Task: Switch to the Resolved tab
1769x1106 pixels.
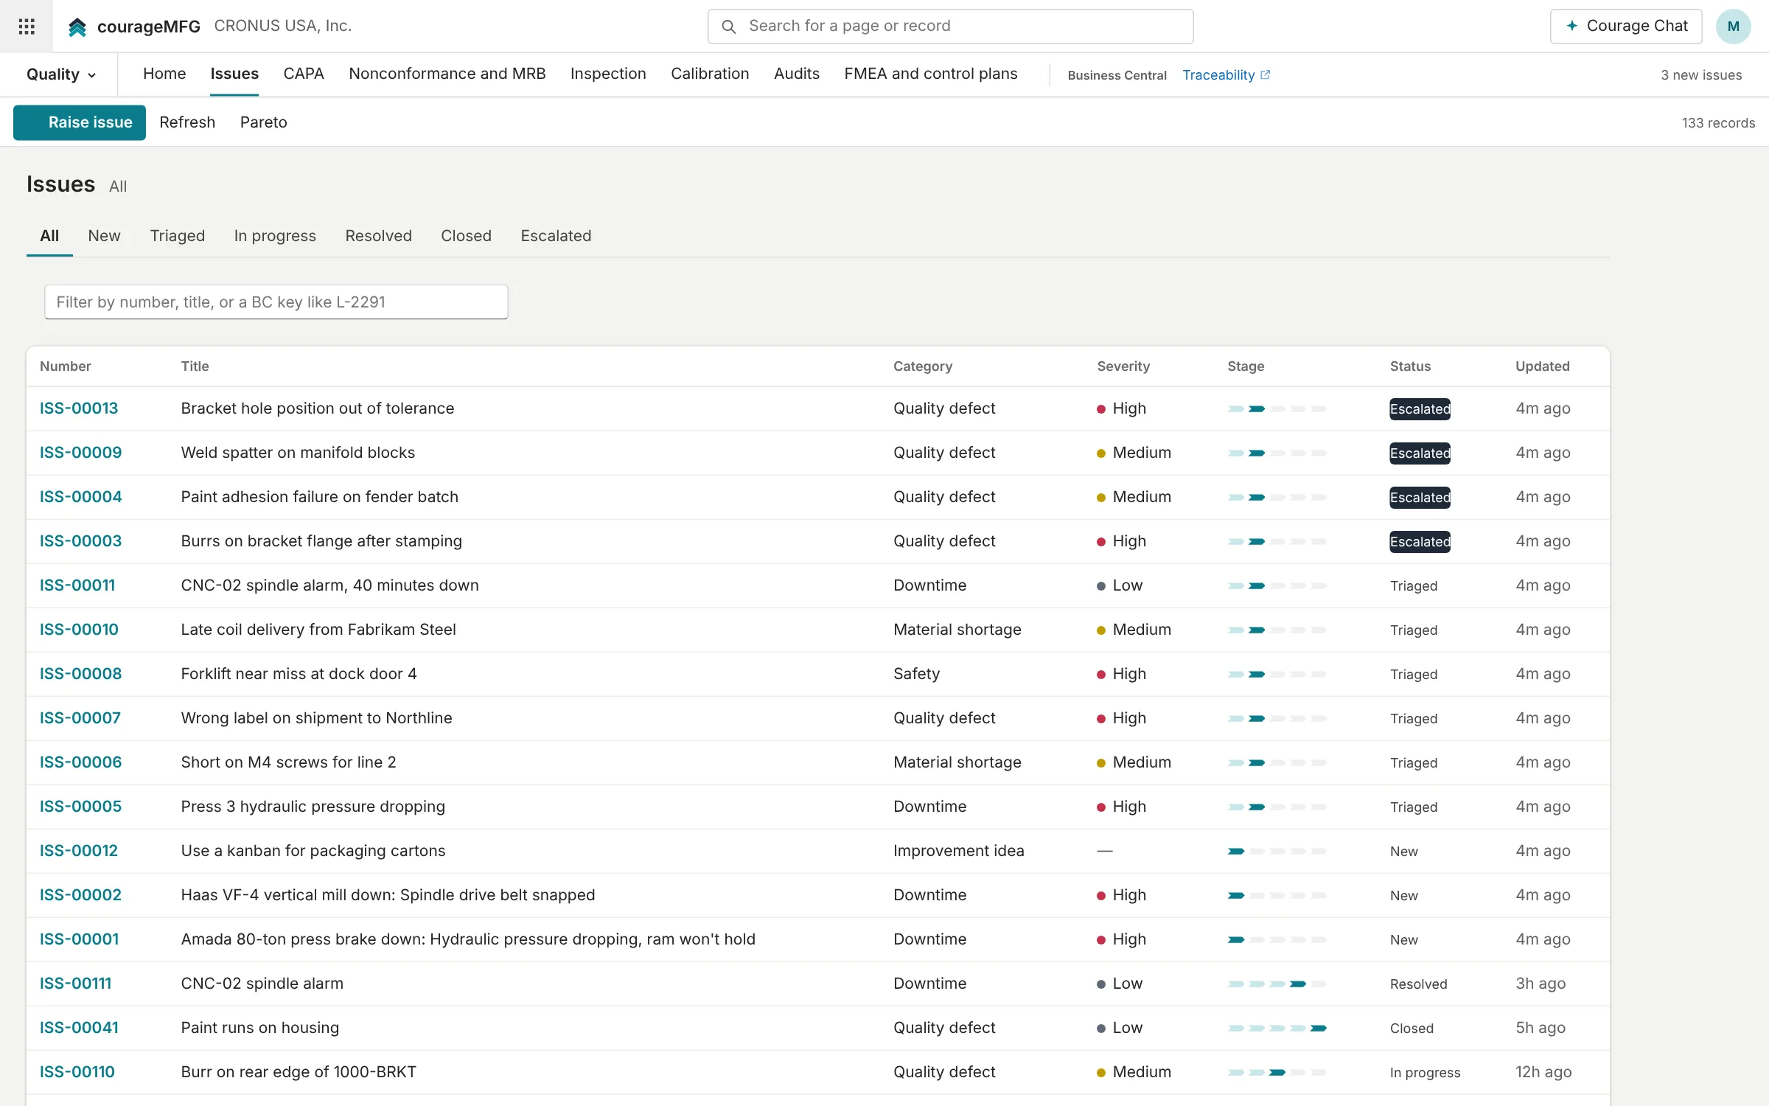Action: tap(378, 236)
